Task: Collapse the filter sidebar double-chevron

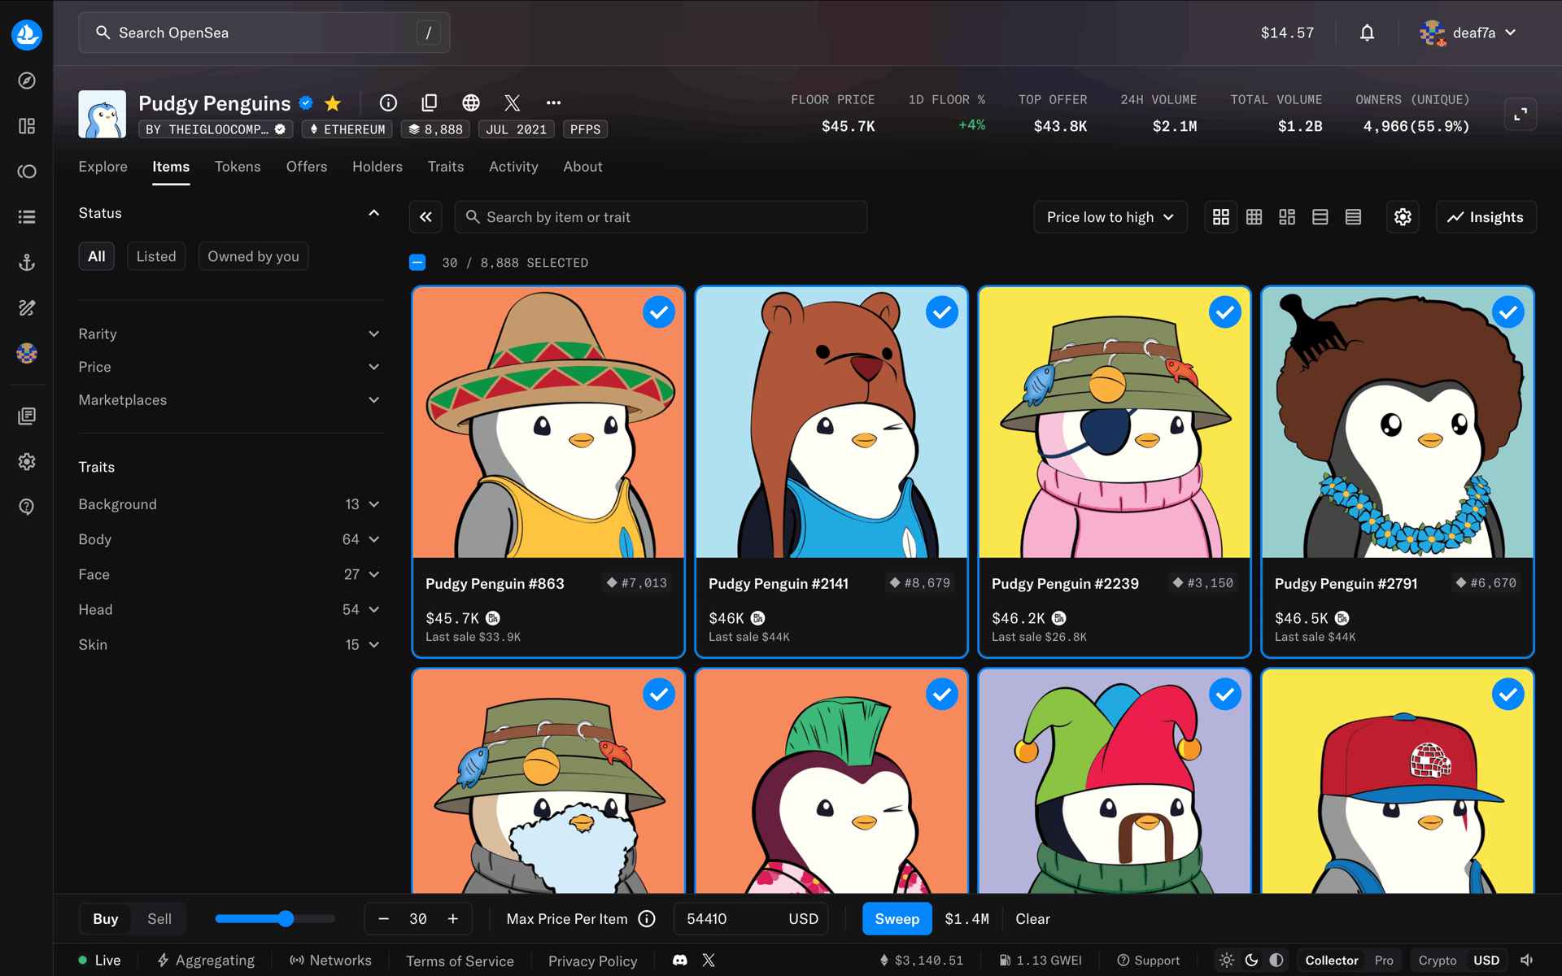Action: pos(425,217)
